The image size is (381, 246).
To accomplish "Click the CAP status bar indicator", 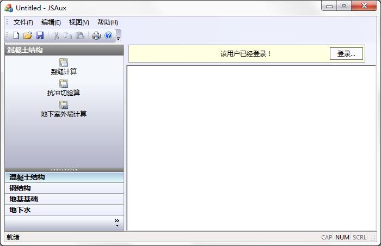I will [x=327, y=237].
